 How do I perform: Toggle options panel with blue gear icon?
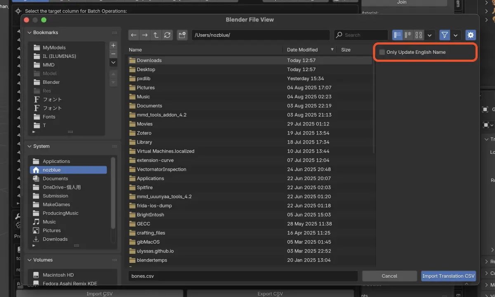(471, 35)
